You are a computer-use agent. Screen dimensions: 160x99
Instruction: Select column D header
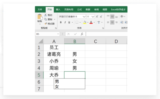click(116, 41)
